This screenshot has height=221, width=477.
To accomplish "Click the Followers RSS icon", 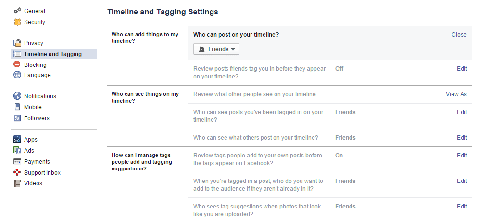I will tap(17, 118).
